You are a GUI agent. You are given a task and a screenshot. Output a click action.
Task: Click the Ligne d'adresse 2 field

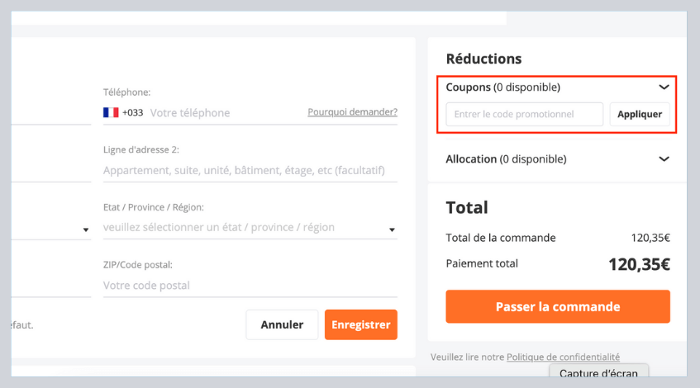(x=250, y=171)
